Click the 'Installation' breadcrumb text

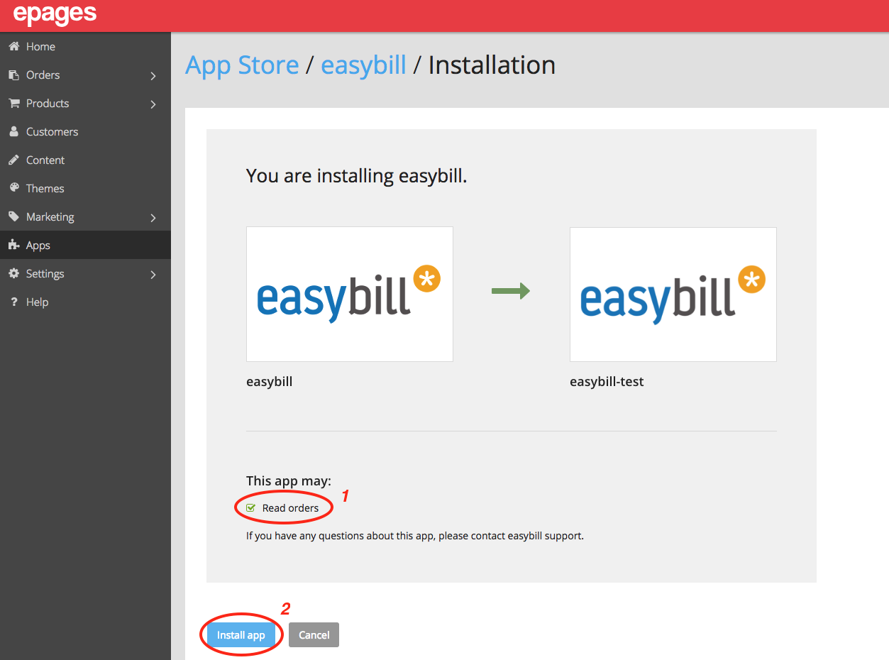pos(492,65)
